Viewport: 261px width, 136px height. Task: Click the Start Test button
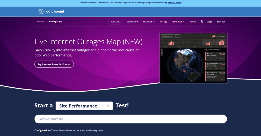(x=115, y=22)
